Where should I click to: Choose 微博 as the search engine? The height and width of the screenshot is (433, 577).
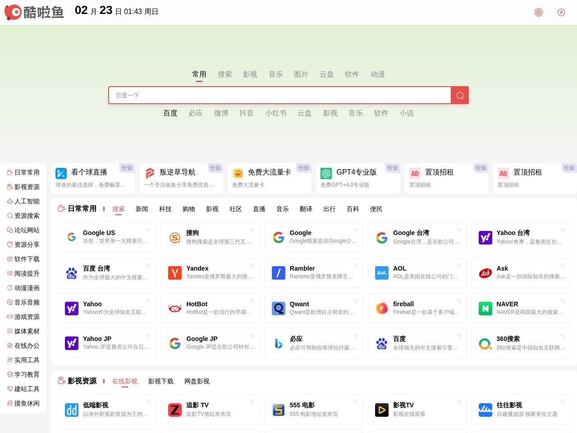point(221,113)
